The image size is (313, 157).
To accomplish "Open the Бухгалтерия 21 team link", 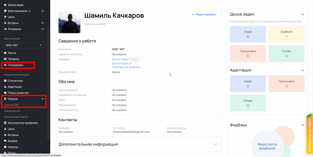I will point(122,63).
